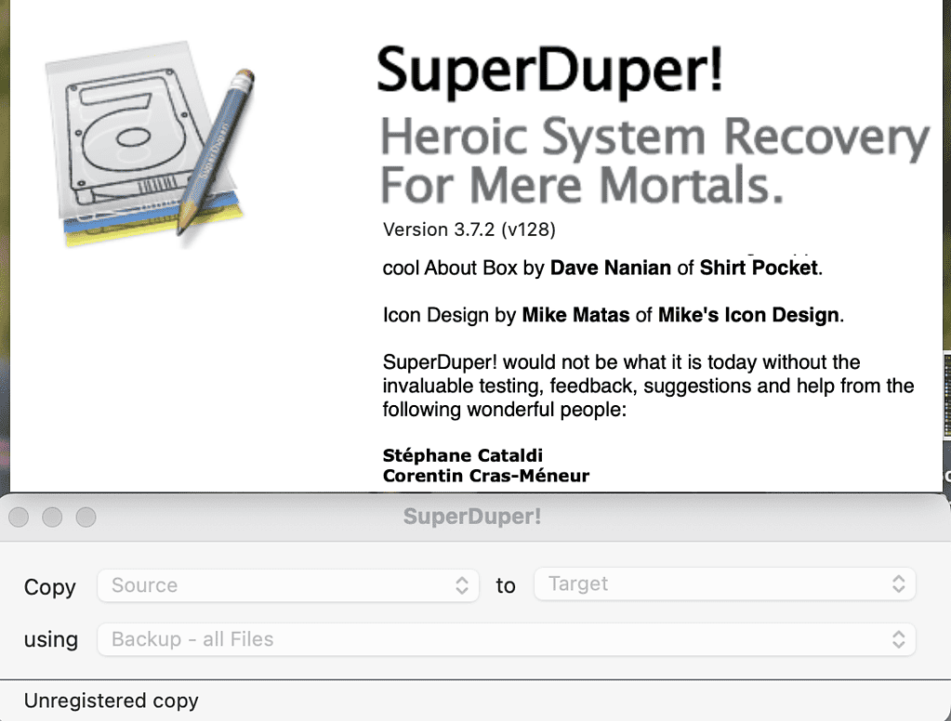
Task: Close the SuperDuper! main window
Action: coord(19,517)
